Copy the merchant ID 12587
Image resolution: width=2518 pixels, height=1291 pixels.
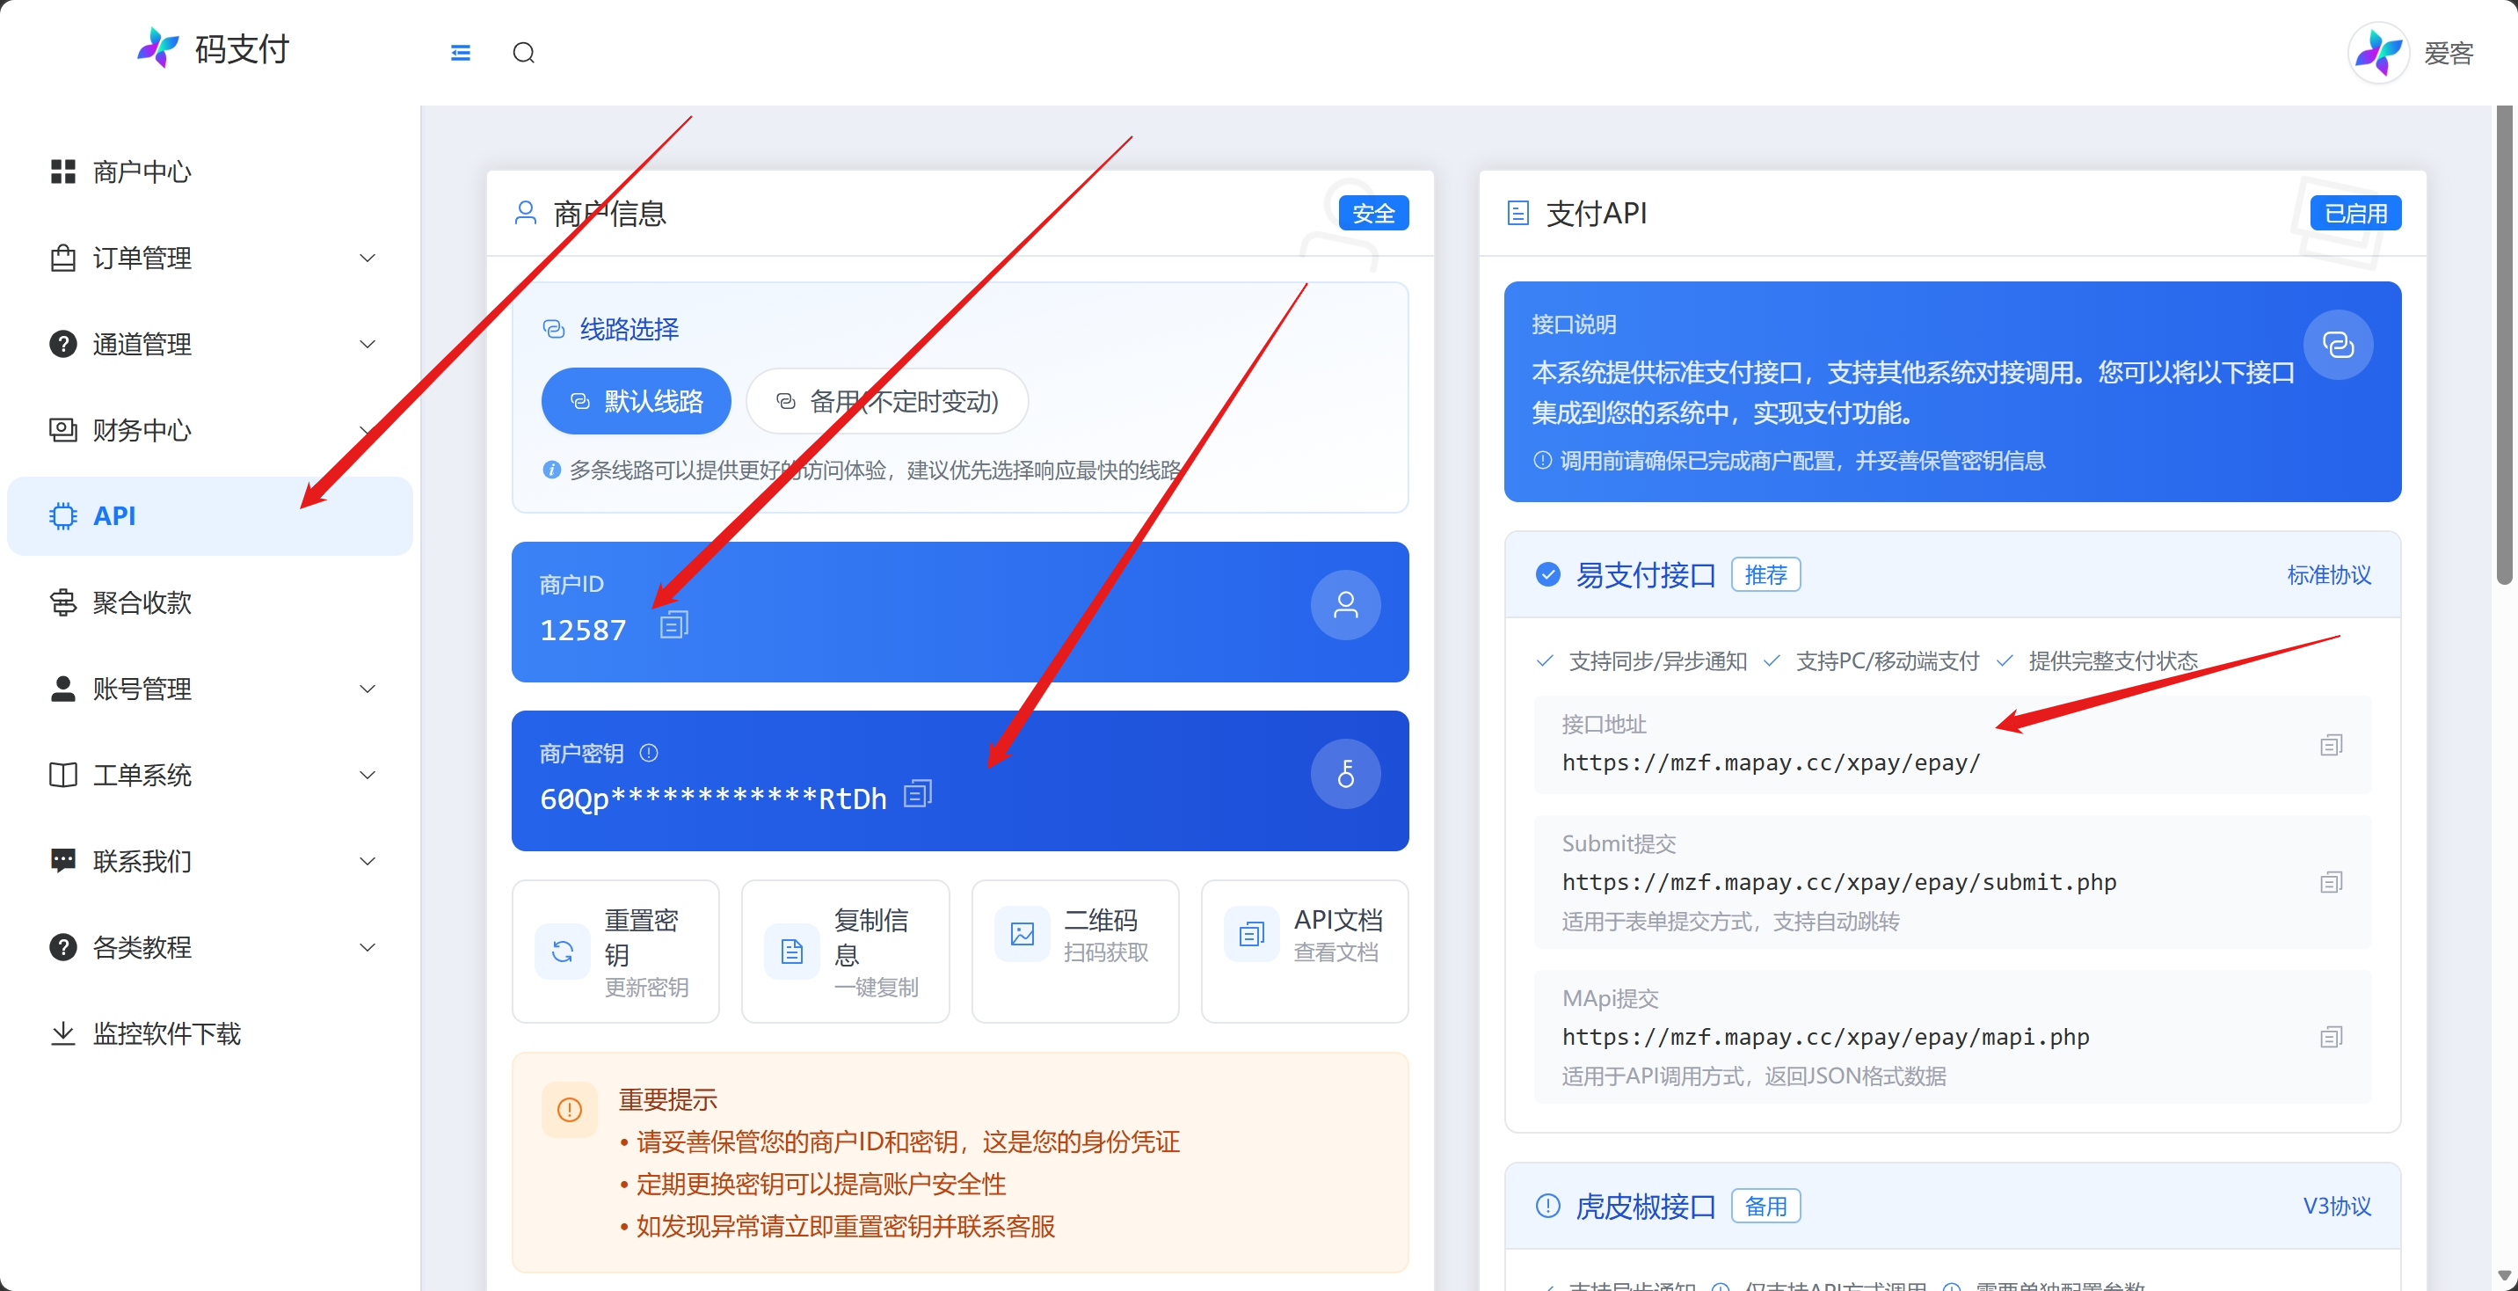click(x=674, y=624)
